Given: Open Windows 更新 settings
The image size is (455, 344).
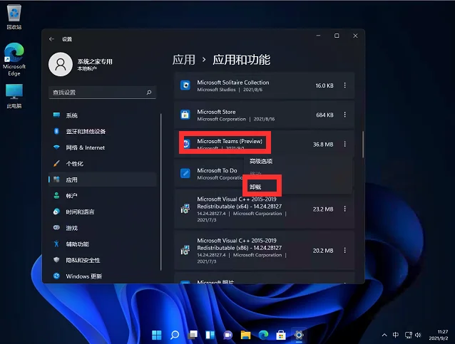Looking at the screenshot, I should (x=103, y=276).
